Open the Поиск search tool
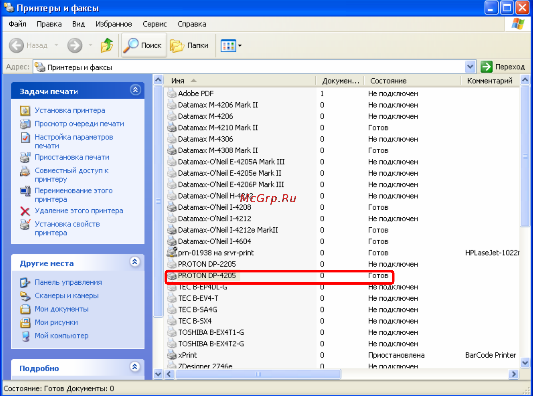The width and height of the screenshot is (533, 396). click(144, 45)
